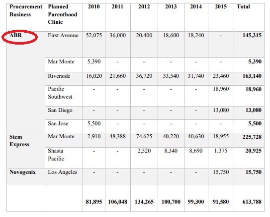
Task: Select San Diego total 13,080
Action: (253, 110)
